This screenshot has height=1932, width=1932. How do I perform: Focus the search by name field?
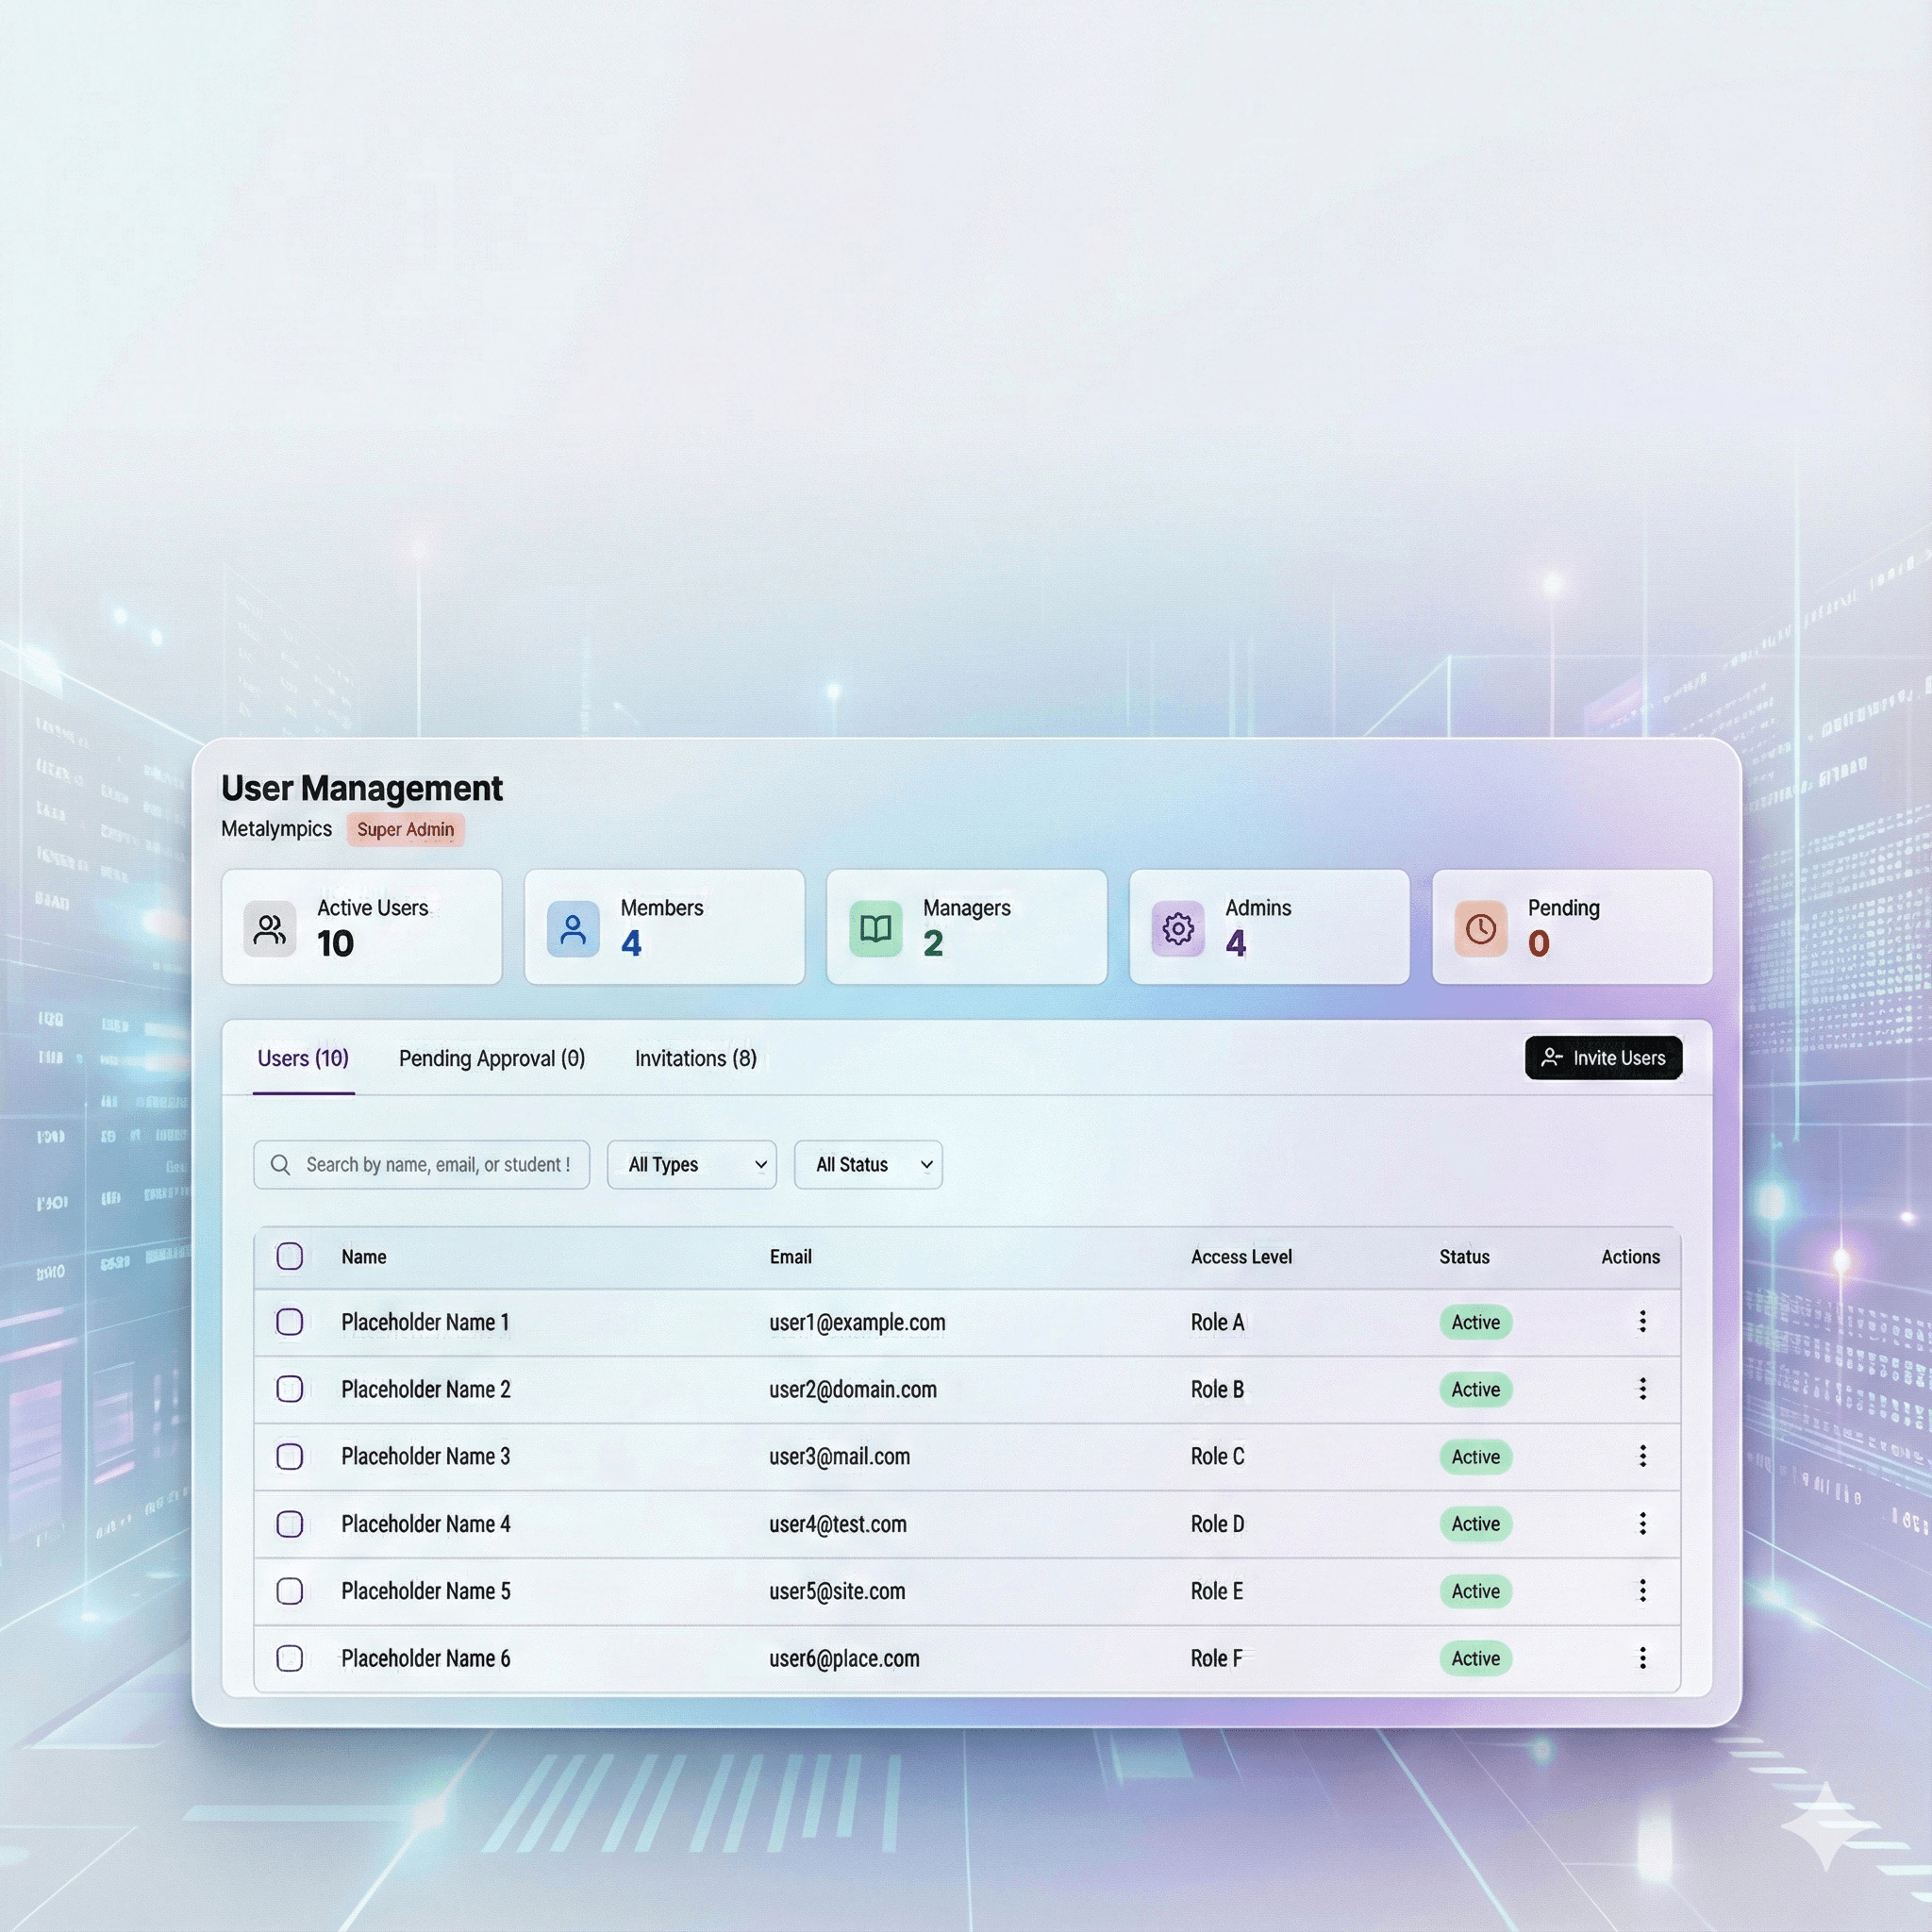438,1165
